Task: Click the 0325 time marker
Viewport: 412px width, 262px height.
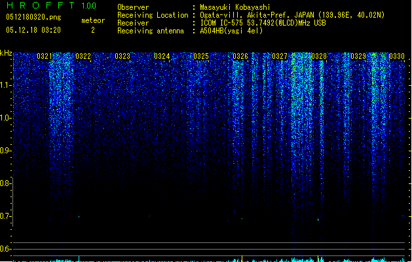Action: click(x=201, y=56)
